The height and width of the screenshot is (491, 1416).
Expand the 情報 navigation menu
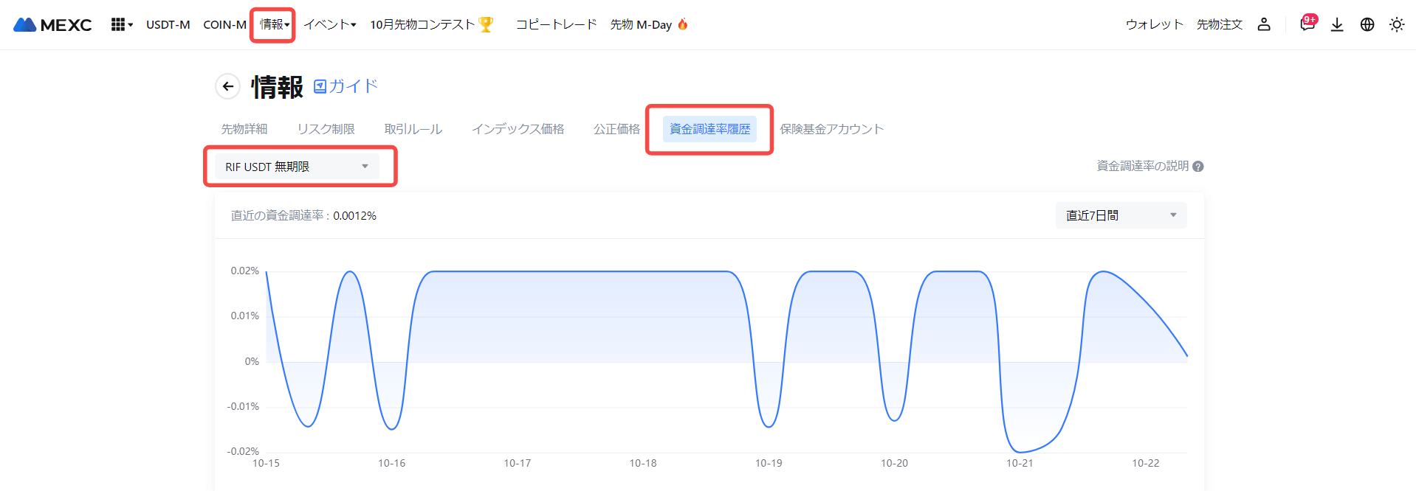point(274,24)
